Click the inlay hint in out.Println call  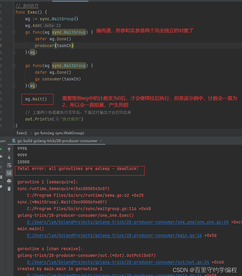point(57,119)
